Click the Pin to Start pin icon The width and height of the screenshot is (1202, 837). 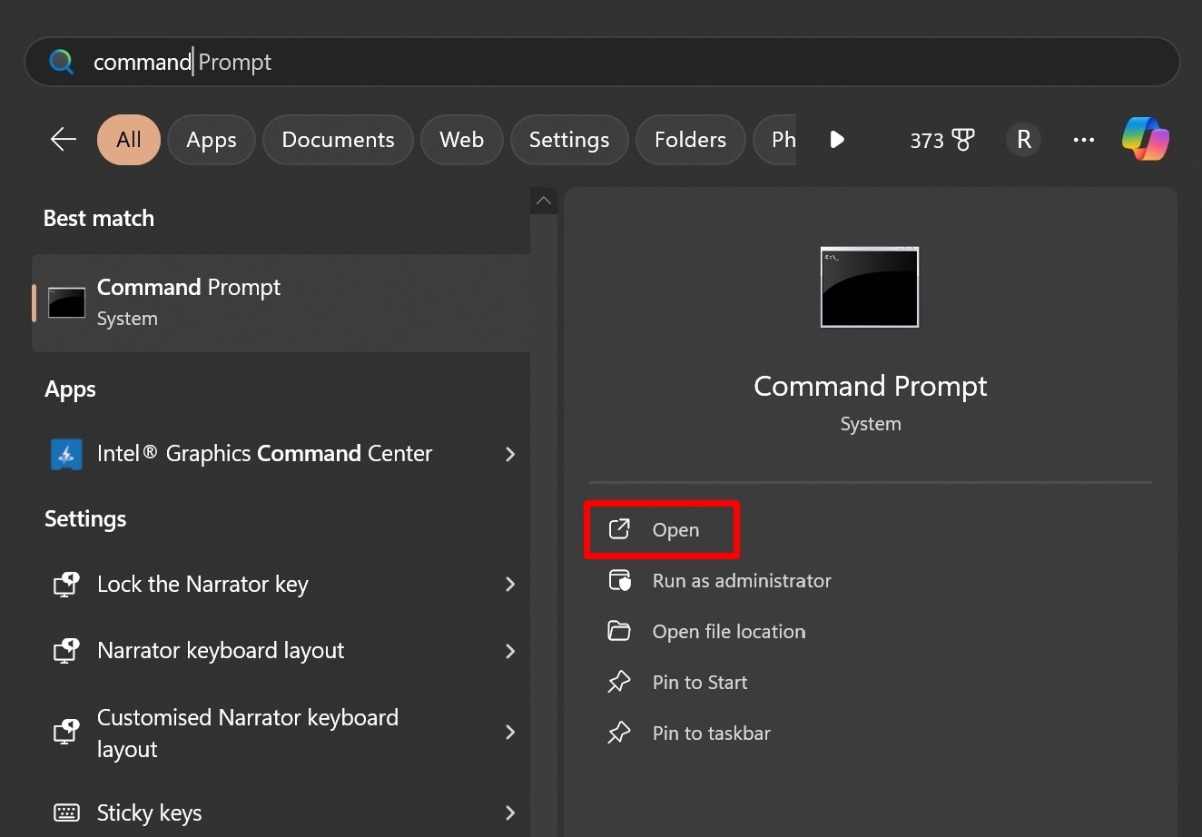[x=619, y=682]
